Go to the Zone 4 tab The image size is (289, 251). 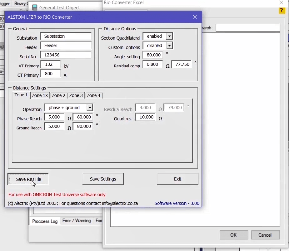point(93,95)
